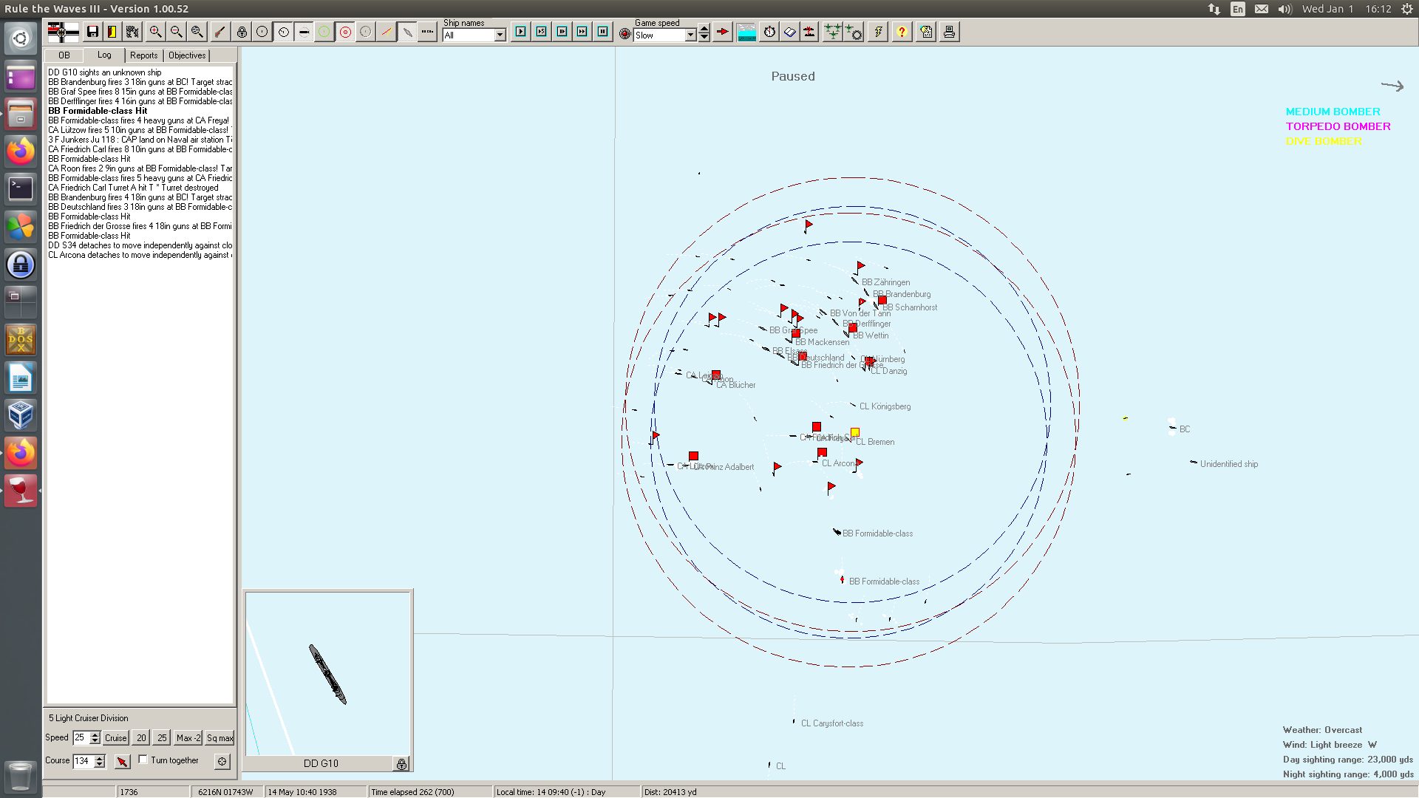Switch to the Objectives tab
1419x798 pixels.
[x=187, y=55]
